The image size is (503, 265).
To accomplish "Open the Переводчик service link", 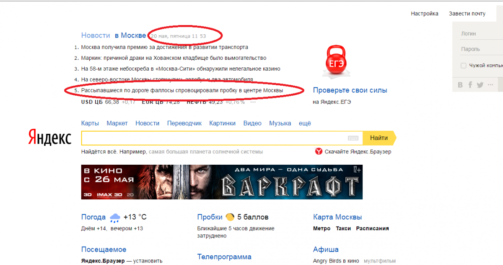I will tap(184, 123).
